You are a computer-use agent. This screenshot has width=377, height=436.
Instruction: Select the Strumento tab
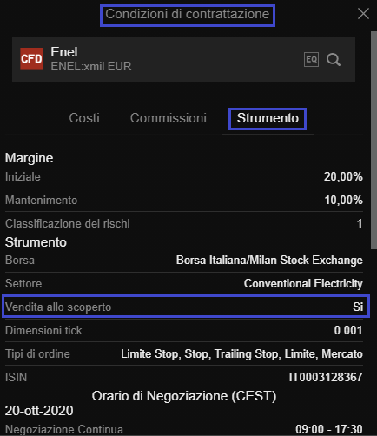[x=268, y=118]
